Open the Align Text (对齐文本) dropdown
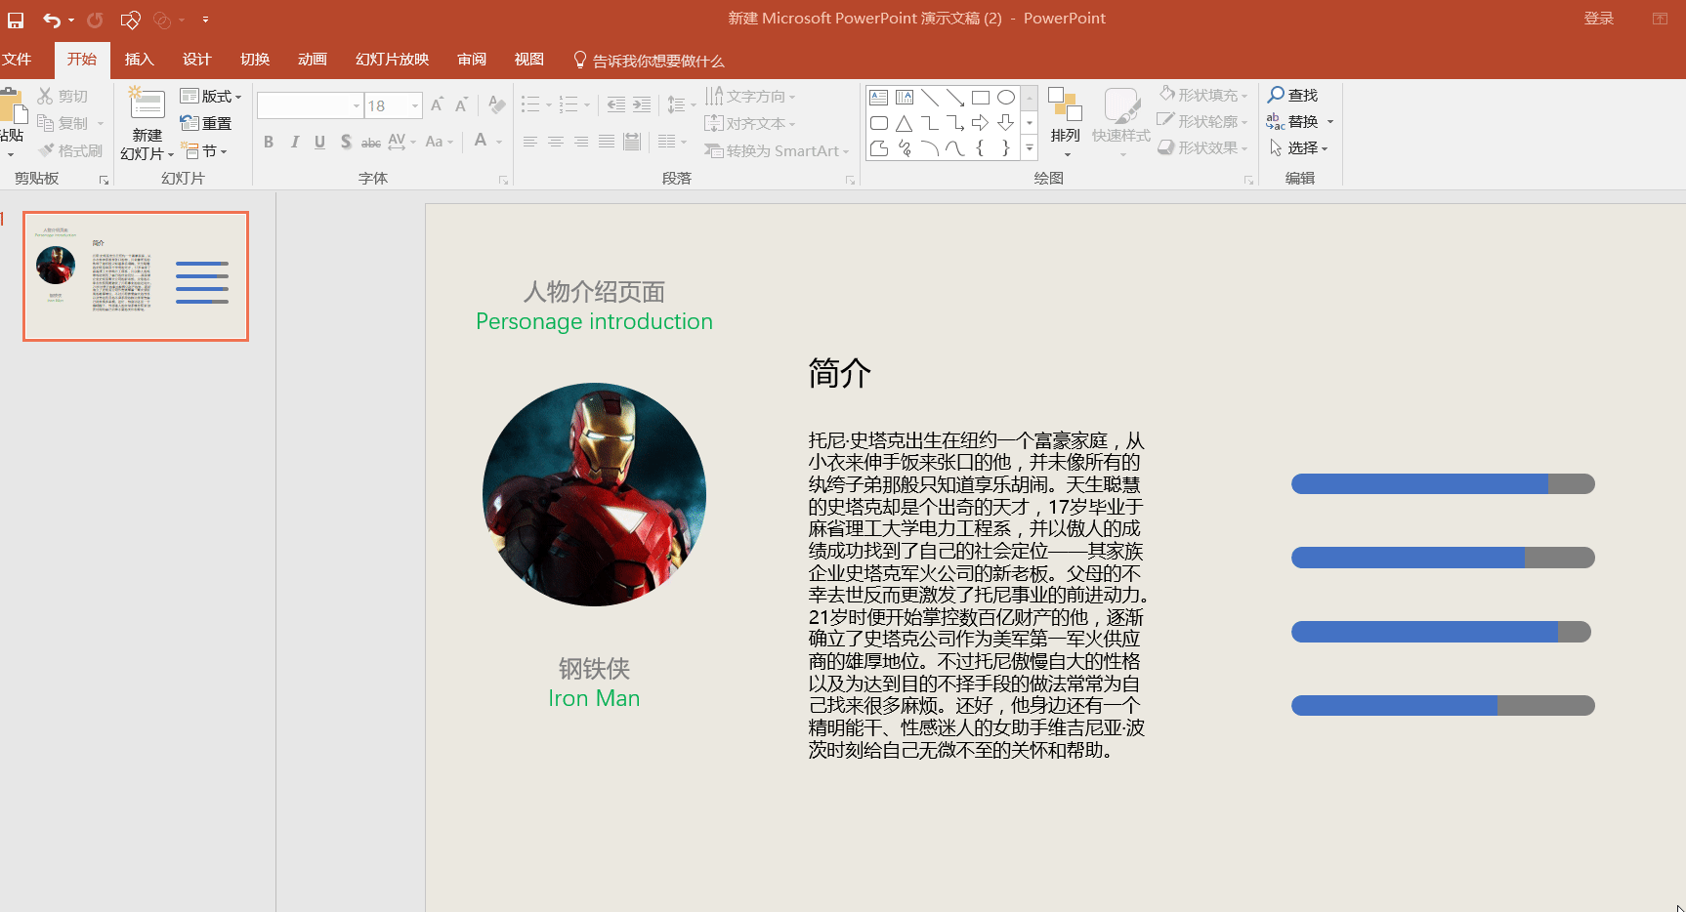 [x=750, y=123]
